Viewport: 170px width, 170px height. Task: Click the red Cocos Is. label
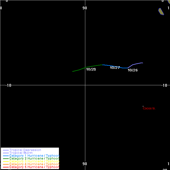[149, 108]
